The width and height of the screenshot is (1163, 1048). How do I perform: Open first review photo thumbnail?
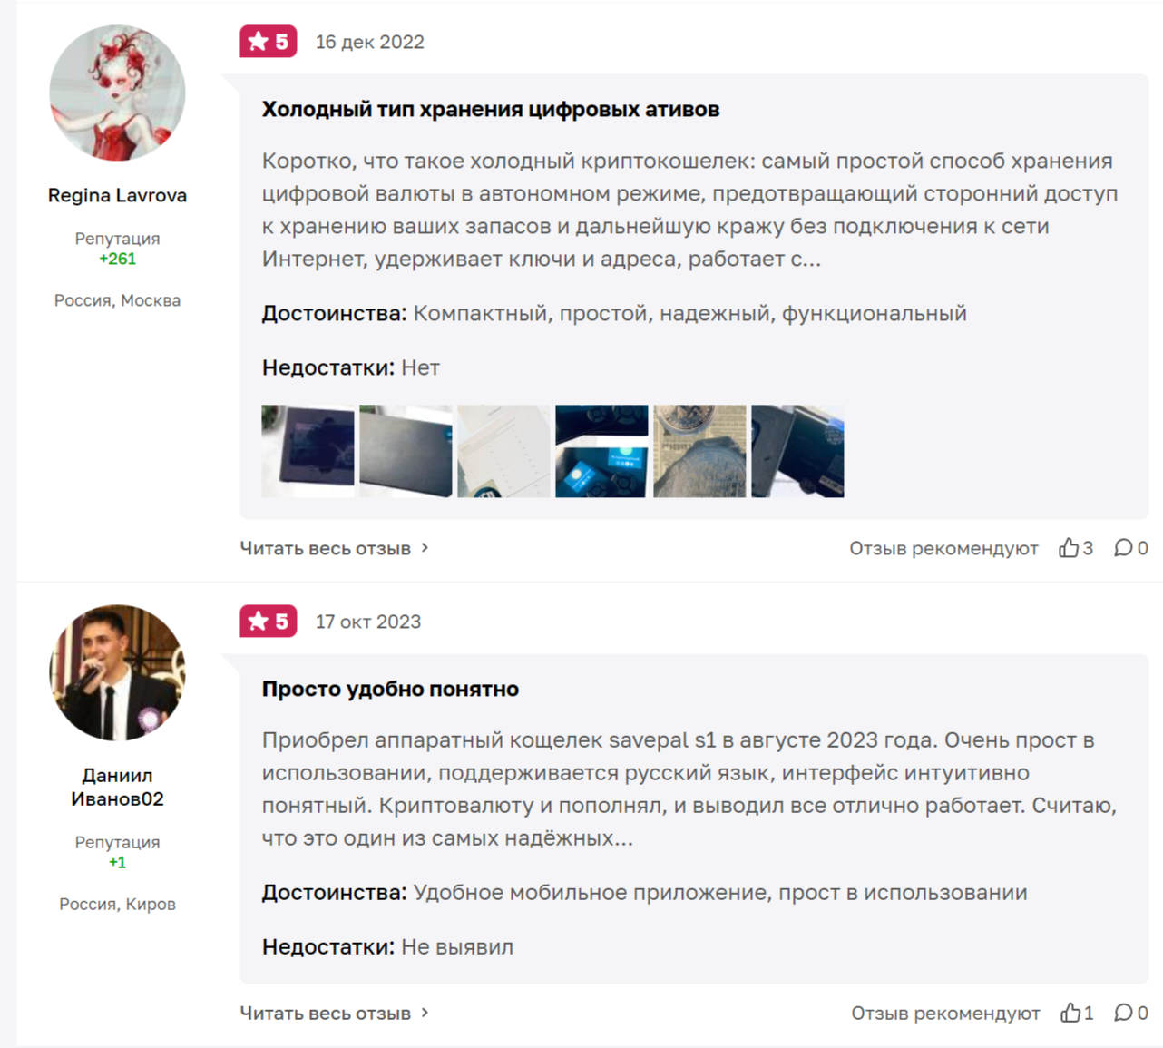(308, 451)
